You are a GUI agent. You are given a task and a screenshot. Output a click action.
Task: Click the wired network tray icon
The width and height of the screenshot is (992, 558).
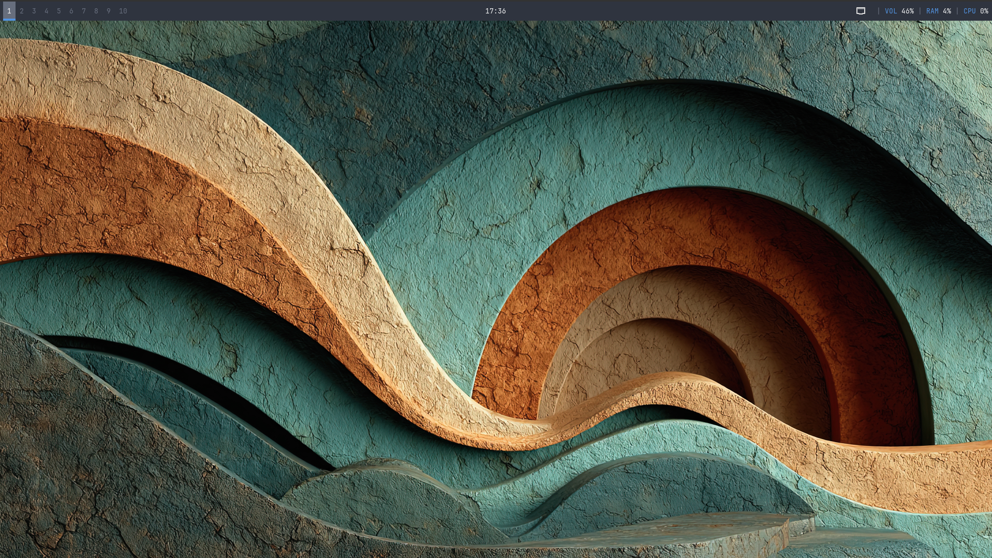pos(861,11)
